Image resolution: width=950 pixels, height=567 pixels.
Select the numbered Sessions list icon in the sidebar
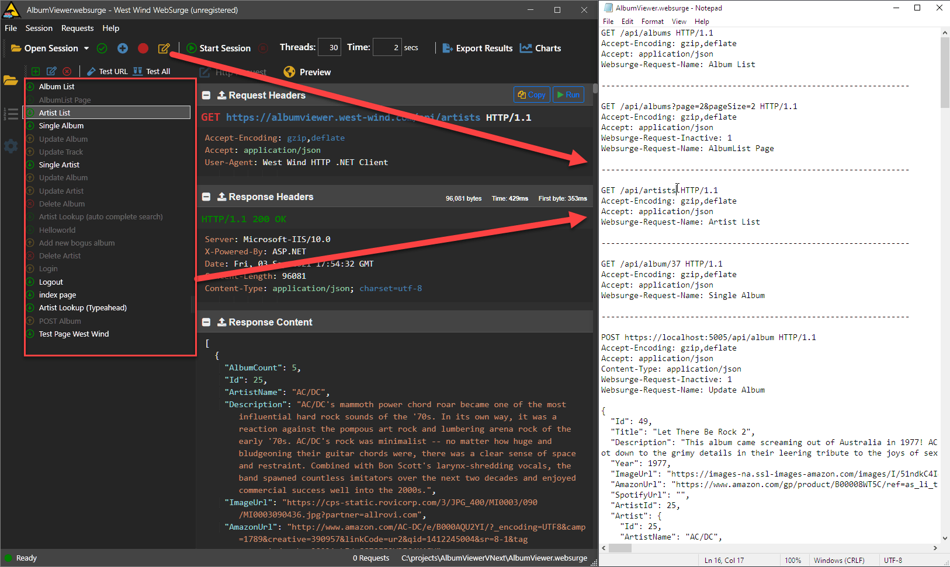click(11, 114)
